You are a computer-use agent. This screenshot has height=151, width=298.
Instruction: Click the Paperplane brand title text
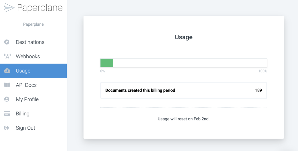click(40, 8)
